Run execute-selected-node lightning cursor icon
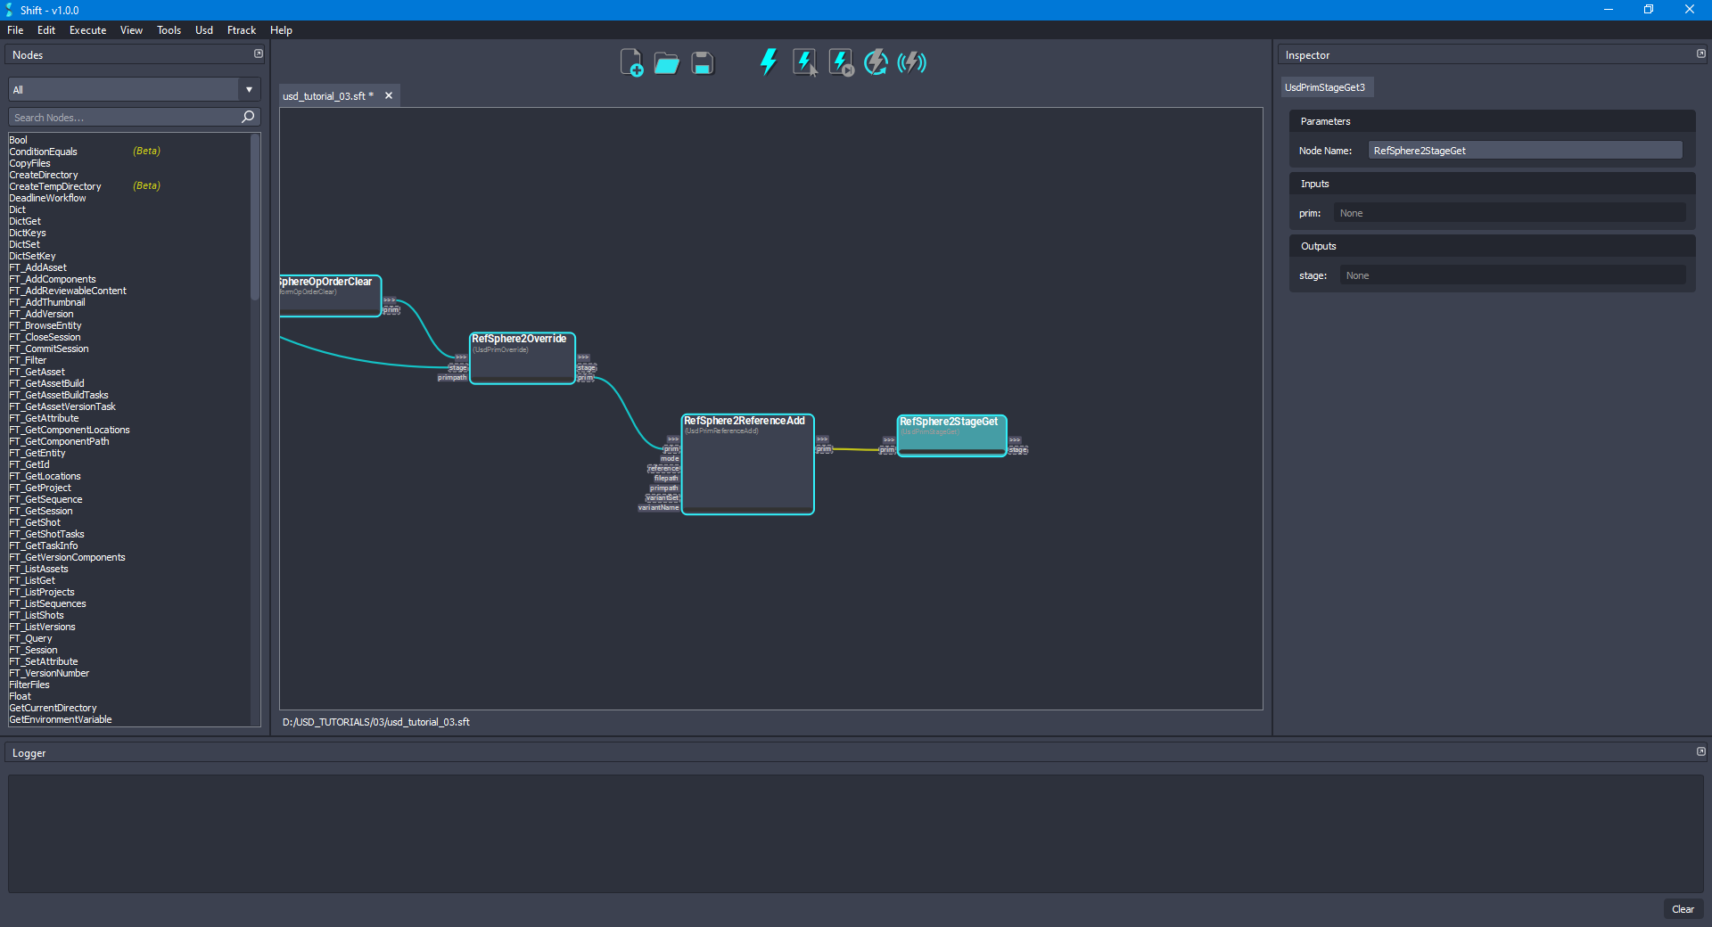 click(805, 62)
